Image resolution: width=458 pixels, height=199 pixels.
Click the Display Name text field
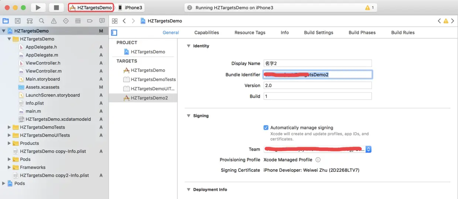click(x=317, y=63)
